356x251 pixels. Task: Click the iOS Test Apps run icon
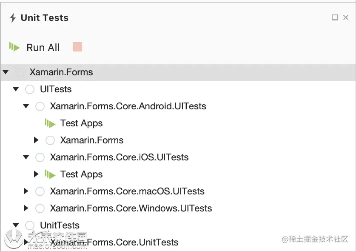tap(50, 174)
